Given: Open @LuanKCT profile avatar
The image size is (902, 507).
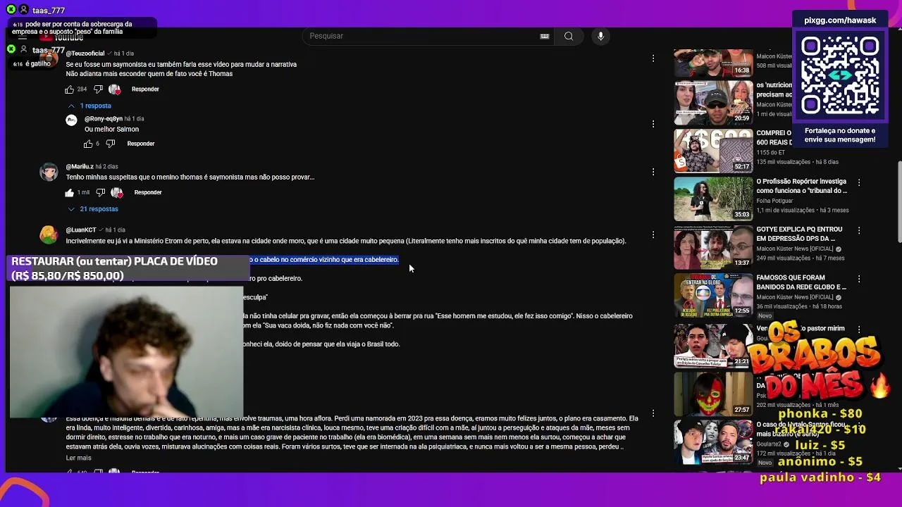Looking at the screenshot, I should tap(49, 234).
